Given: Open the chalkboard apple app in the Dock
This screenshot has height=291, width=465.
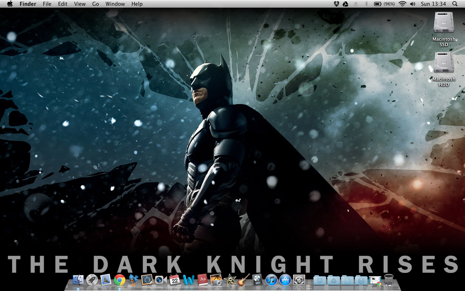Looking at the screenshot, I should (x=147, y=280).
